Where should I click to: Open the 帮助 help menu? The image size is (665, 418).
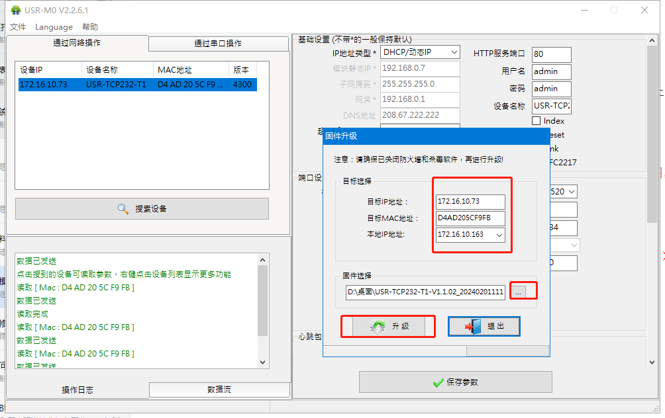pyautogui.click(x=90, y=27)
